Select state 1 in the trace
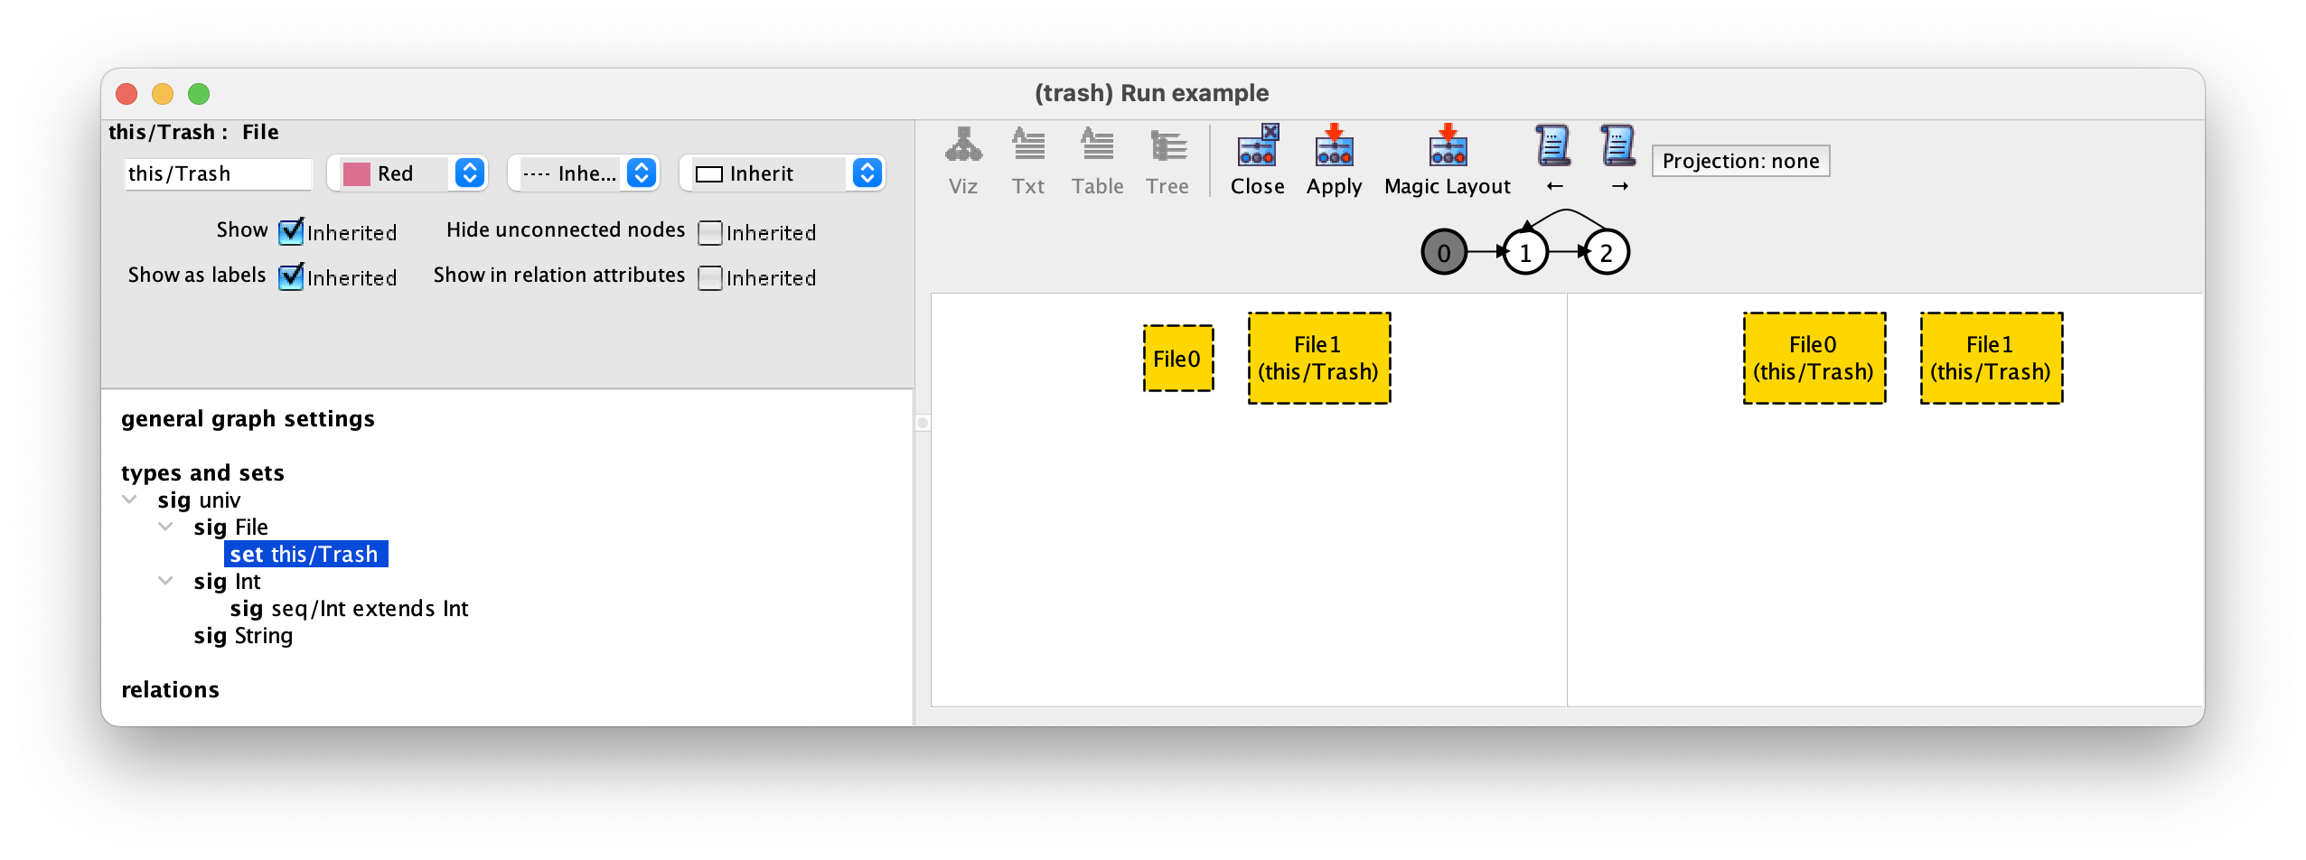Image resolution: width=2306 pixels, height=860 pixels. pyautogui.click(x=1525, y=252)
